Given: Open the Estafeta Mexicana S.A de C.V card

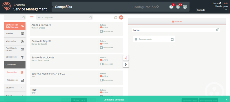Looking at the screenshot, I should [76, 78].
